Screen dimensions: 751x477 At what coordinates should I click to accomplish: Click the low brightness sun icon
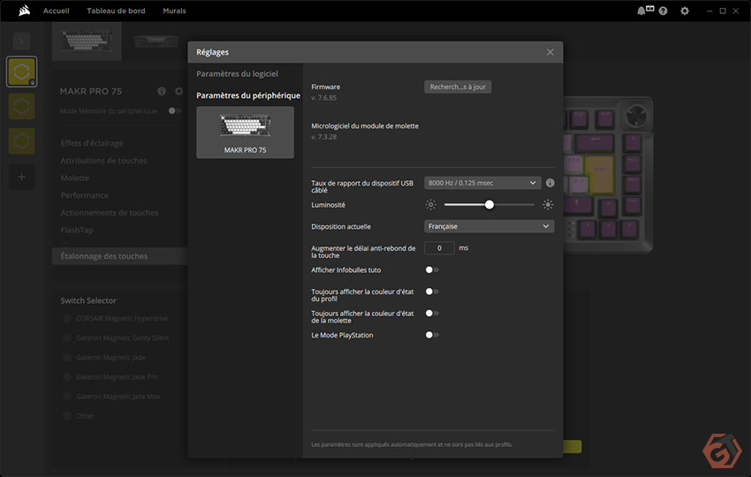click(x=430, y=205)
